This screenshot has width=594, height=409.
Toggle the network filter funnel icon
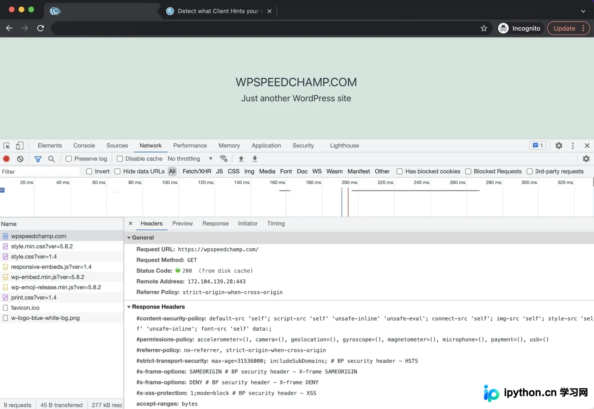(38, 159)
